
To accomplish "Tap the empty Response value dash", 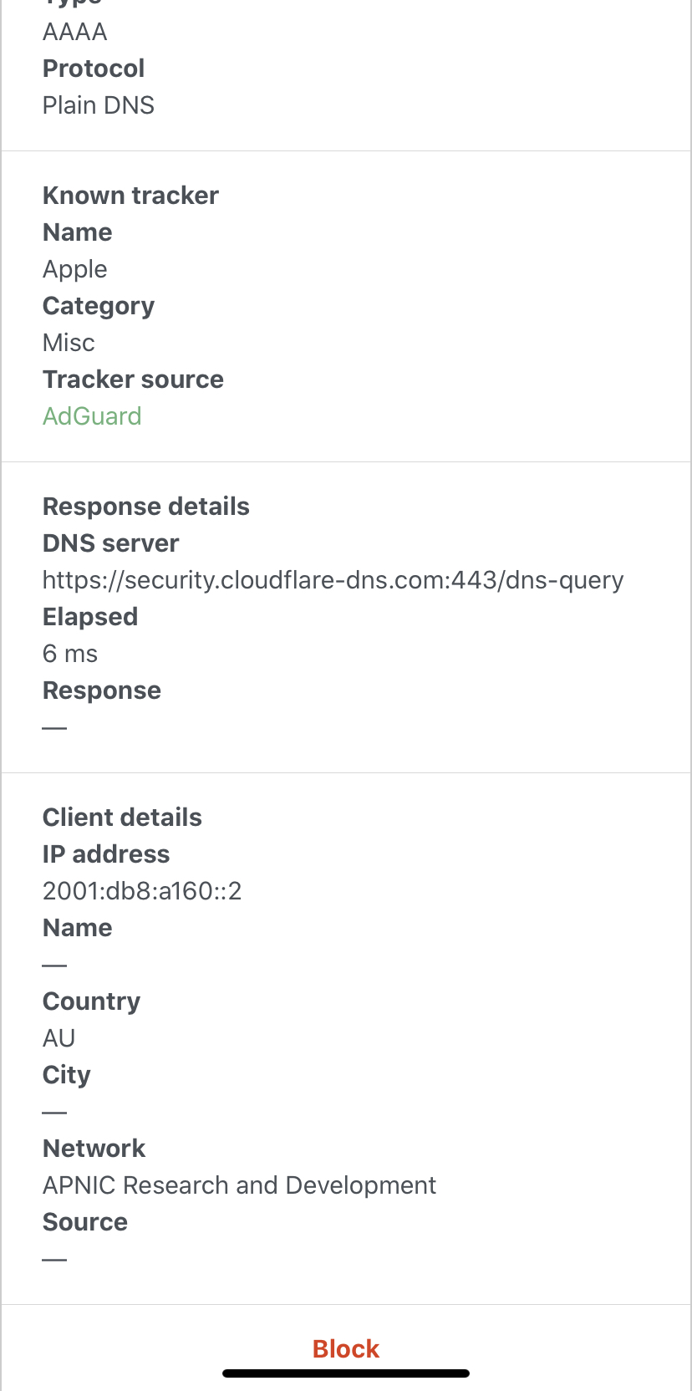I will 55,726.
